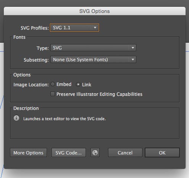Viewport: 189px width, 178px height.
Task: Click the Preserve Illustrator Editing Capabilities label
Action: coord(99,94)
